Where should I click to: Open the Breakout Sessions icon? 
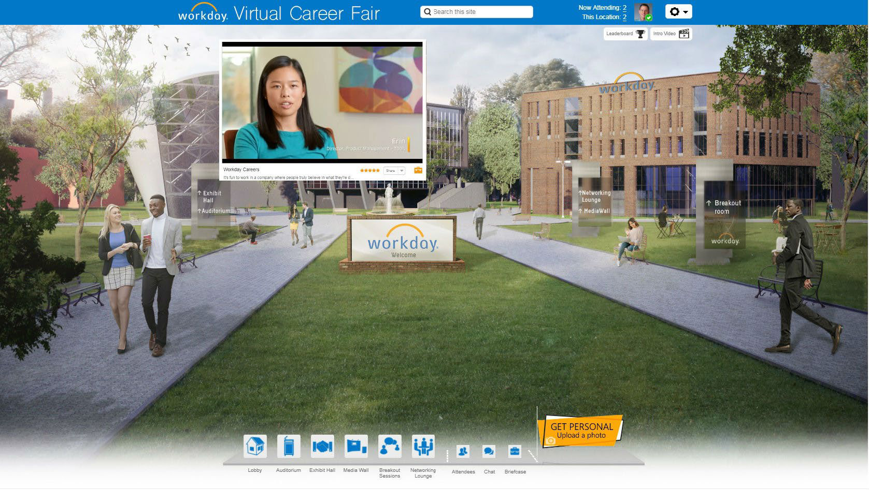(x=390, y=446)
